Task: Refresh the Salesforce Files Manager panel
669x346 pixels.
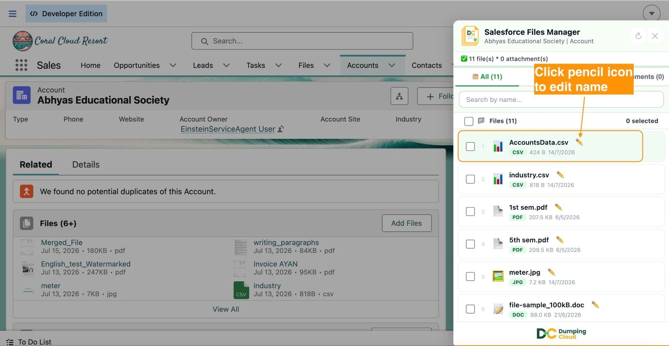Action: tap(638, 36)
